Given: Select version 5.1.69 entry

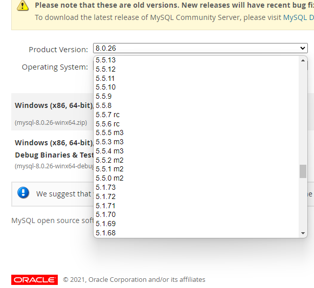Looking at the screenshot, I should pyautogui.click(x=196, y=224).
